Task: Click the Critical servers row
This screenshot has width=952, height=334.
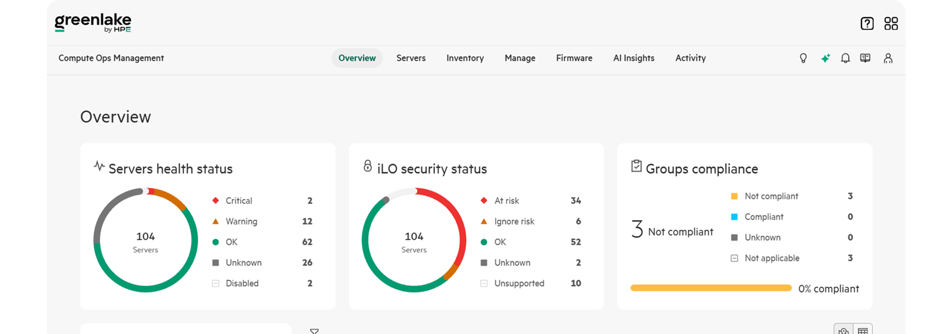Action: (x=262, y=201)
